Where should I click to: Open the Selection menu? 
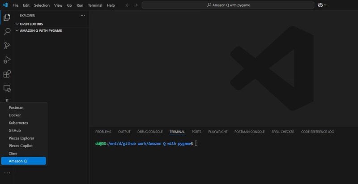(x=42, y=5)
